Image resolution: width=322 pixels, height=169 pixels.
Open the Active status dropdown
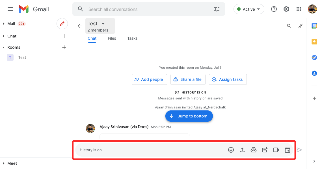point(249,9)
